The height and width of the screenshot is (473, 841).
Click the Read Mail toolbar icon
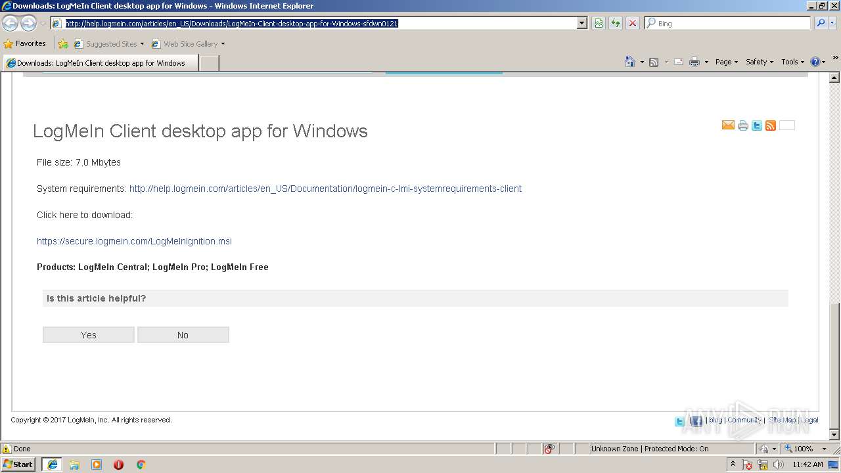coord(679,62)
